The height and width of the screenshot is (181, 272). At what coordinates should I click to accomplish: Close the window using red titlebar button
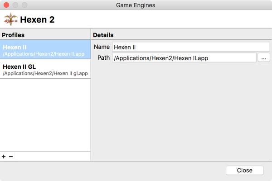(x=6, y=5)
